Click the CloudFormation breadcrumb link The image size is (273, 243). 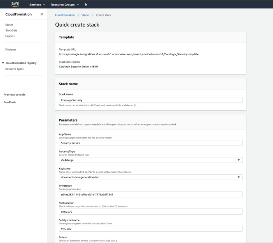65,15
